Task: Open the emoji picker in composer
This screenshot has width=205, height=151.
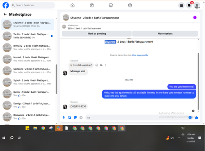Action: tap(190, 117)
